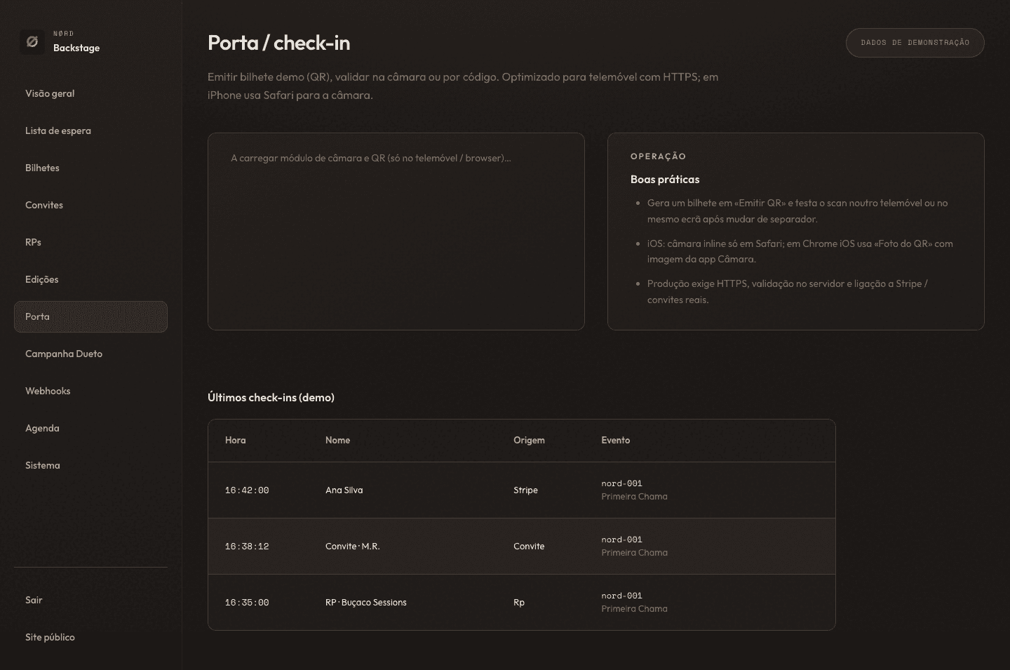
Task: Select the Ana Silva check-in row
Action: pyautogui.click(x=521, y=490)
